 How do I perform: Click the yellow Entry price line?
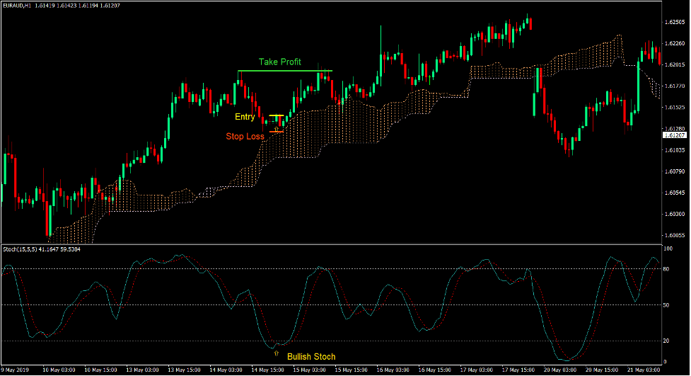pyautogui.click(x=277, y=115)
